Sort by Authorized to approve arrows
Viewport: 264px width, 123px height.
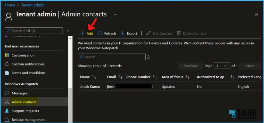coord(233,77)
